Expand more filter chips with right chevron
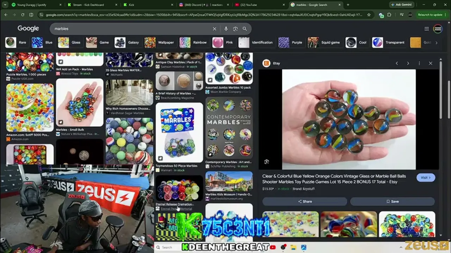451x253 pixels. coord(436,43)
